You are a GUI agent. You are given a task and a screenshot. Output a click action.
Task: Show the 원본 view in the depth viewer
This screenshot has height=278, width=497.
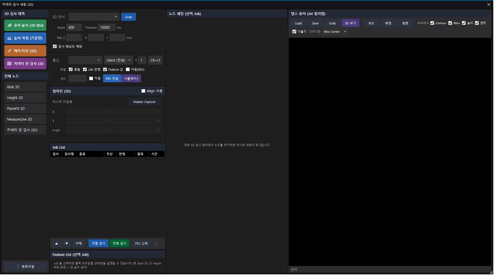(405, 23)
